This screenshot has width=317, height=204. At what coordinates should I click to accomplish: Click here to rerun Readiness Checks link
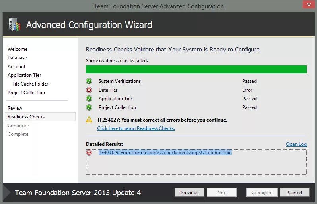pyautogui.click(x=136, y=128)
